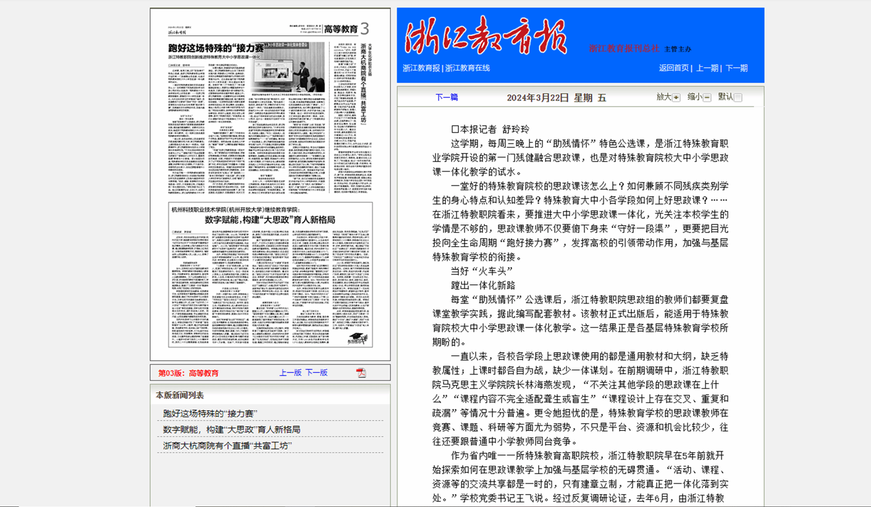871x507 pixels.
Task: Click the byline 本报记者 舒玲玲
Action: click(x=490, y=130)
